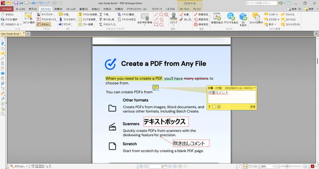Viewport: 319px width, 169px height.
Task: Select the hand tool in ribbon
Action: point(8,15)
